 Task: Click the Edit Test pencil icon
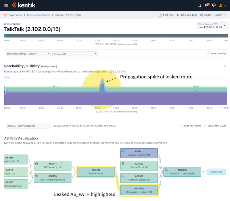160,15
